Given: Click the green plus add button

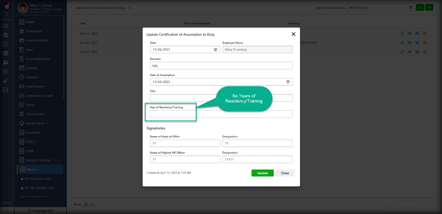Looking at the screenshot, I should pos(429,7).
